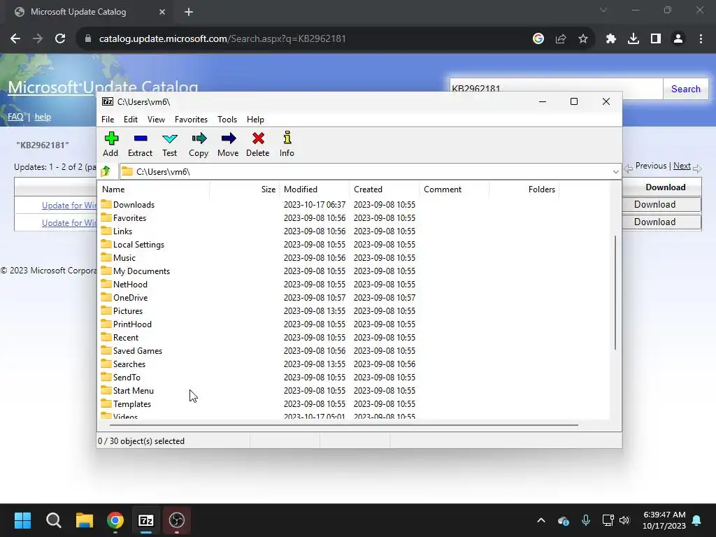Select the Templates folder row
716x537 pixels.
354,403
